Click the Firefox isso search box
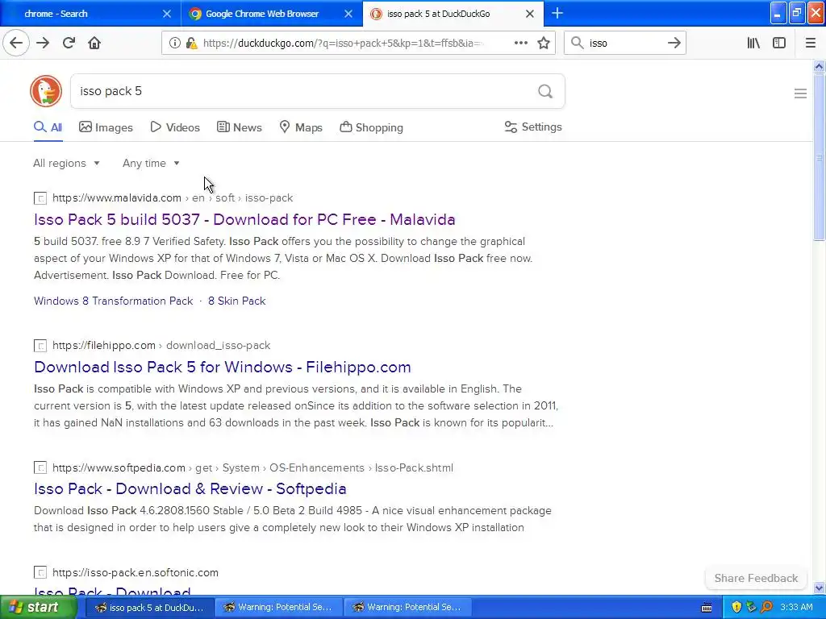 pos(624,44)
